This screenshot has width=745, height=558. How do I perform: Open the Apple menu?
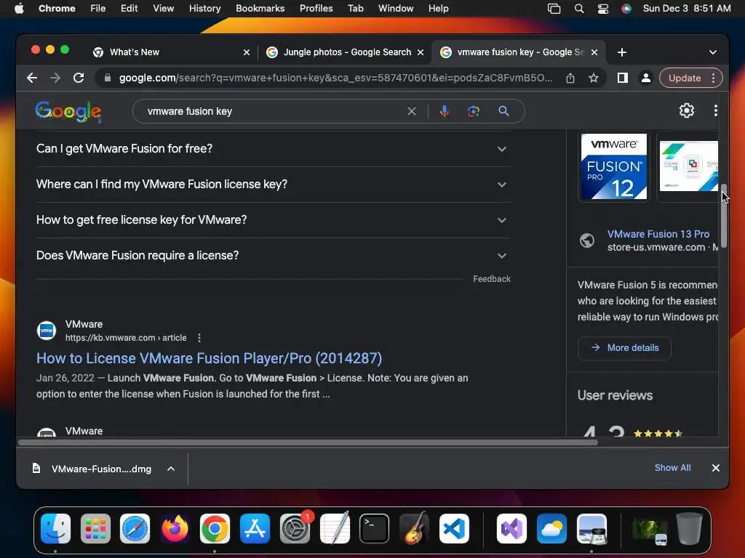coord(19,9)
